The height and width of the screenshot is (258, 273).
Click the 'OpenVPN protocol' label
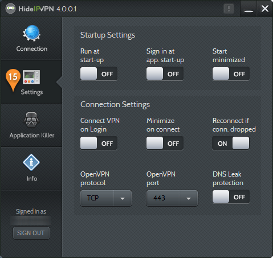pos(95,178)
